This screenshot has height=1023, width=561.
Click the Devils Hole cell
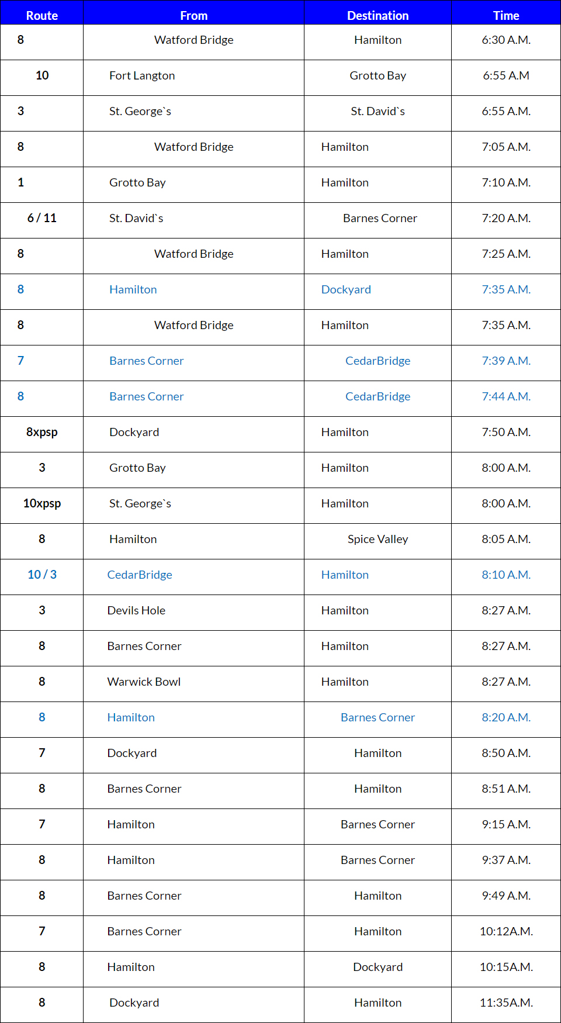point(136,610)
